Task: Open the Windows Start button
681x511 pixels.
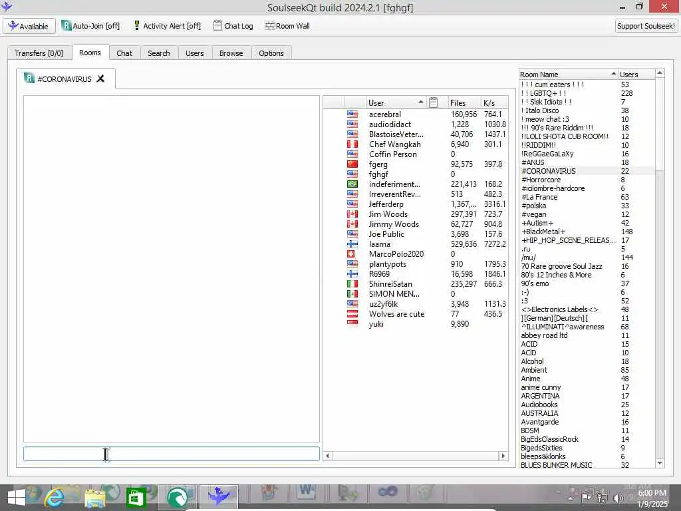Action: coord(16,497)
